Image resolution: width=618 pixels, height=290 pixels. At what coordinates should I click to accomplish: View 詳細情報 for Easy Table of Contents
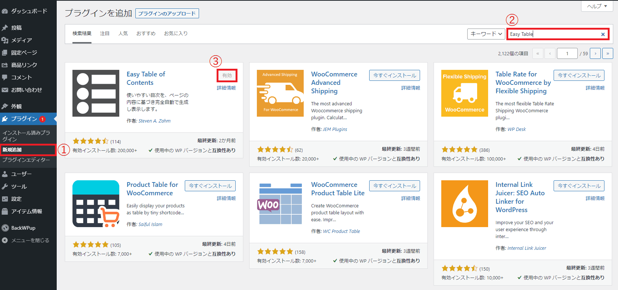226,88
